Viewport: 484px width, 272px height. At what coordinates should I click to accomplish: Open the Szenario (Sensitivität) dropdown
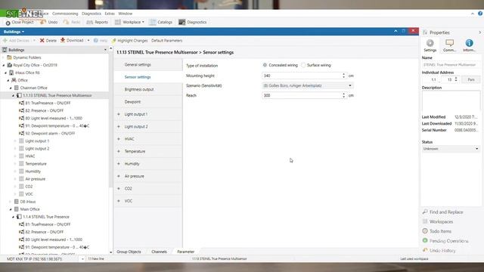(308, 85)
